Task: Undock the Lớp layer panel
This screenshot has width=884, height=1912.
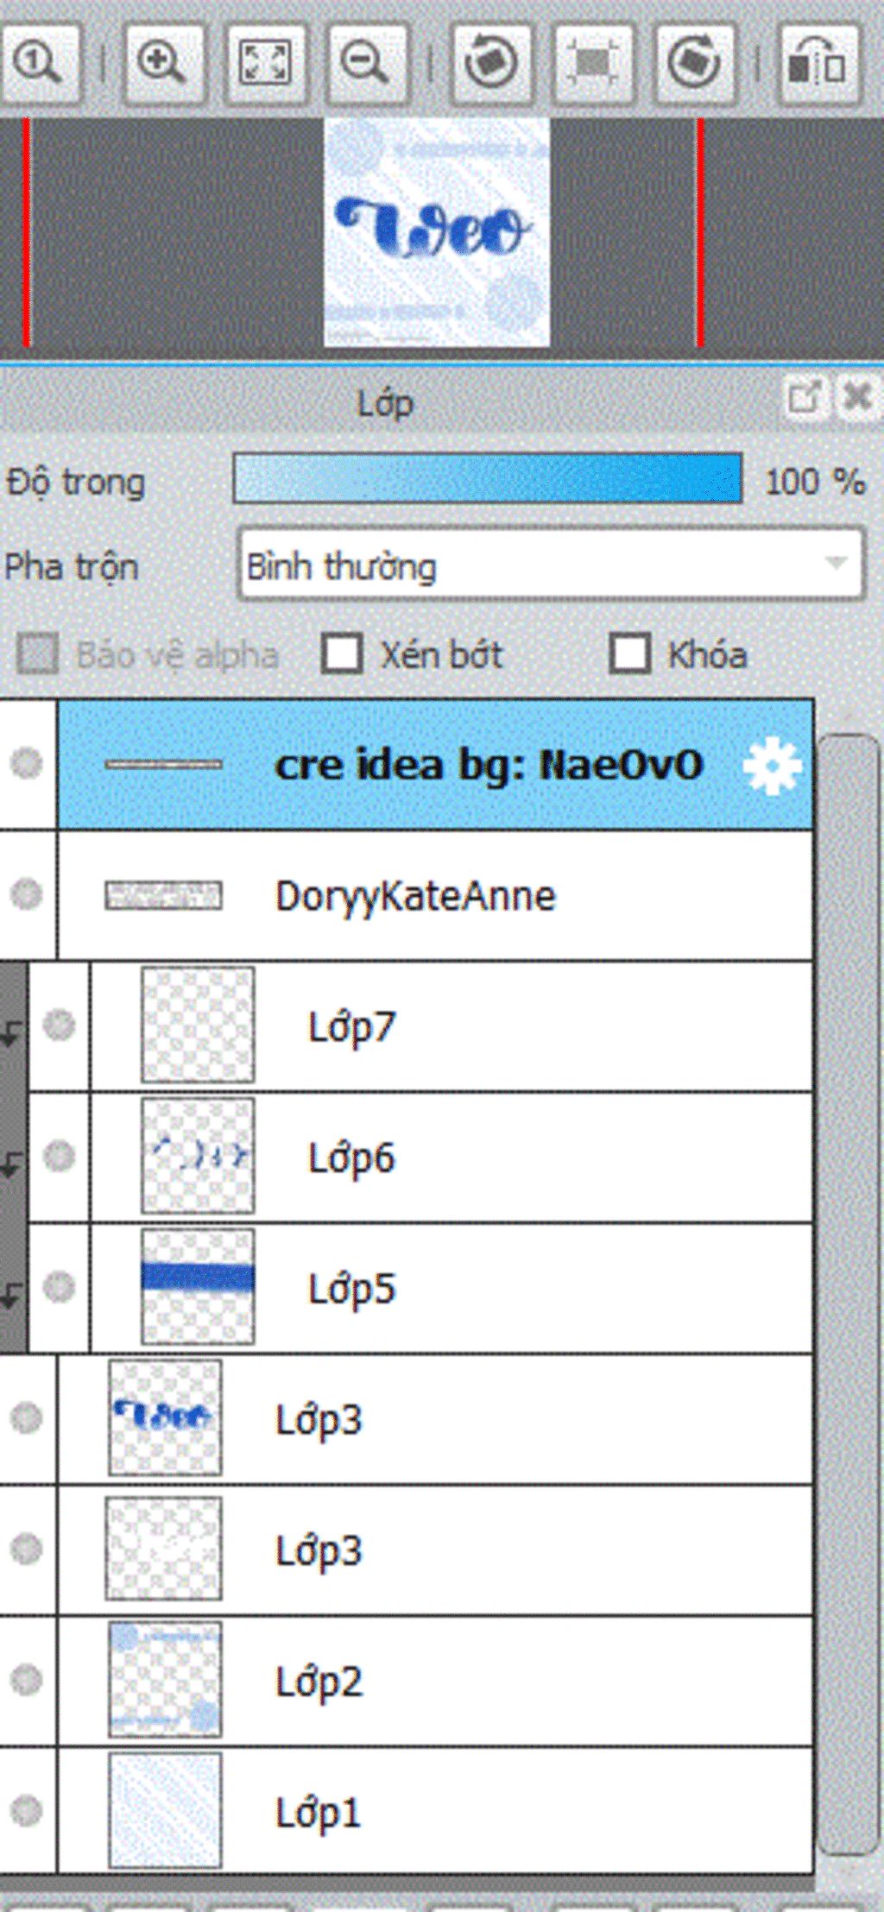Action: tap(804, 398)
